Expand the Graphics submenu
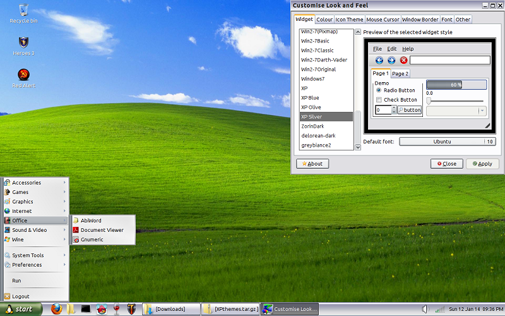The width and height of the screenshot is (505, 316). 35,202
